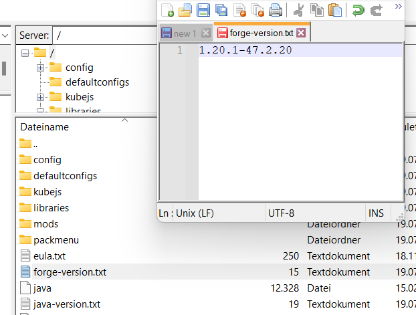The image size is (416, 315).
Task: Close the forge-version.txt tab
Action: 301,33
